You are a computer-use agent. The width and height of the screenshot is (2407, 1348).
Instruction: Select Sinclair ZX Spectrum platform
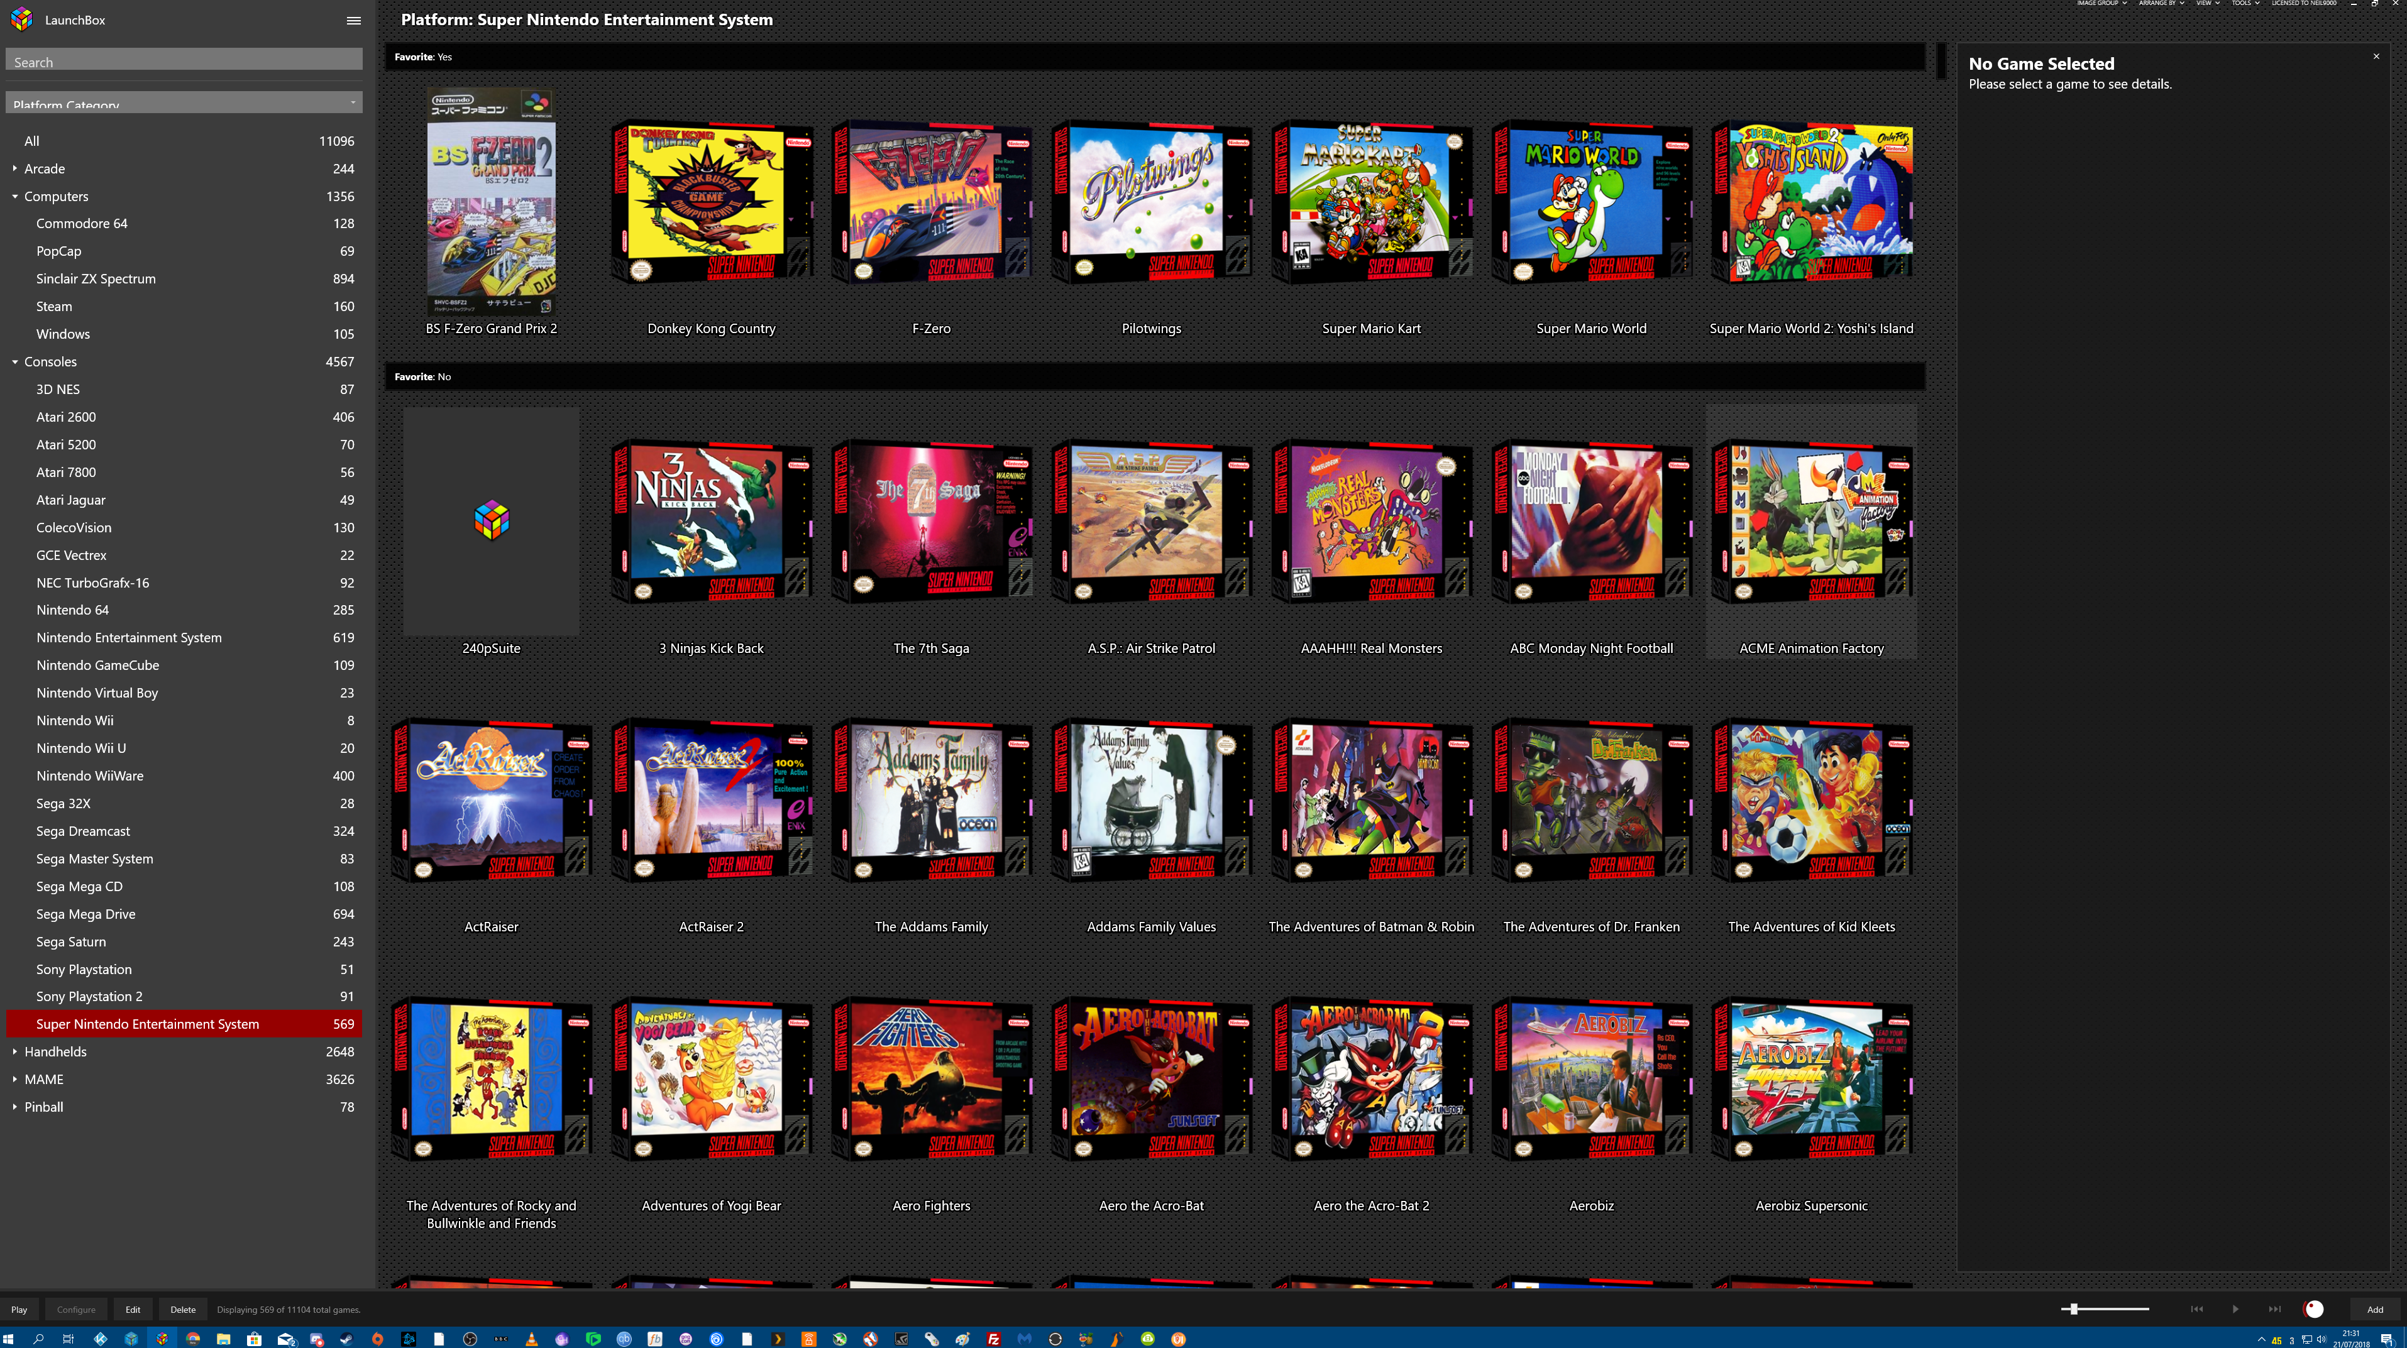click(x=184, y=278)
